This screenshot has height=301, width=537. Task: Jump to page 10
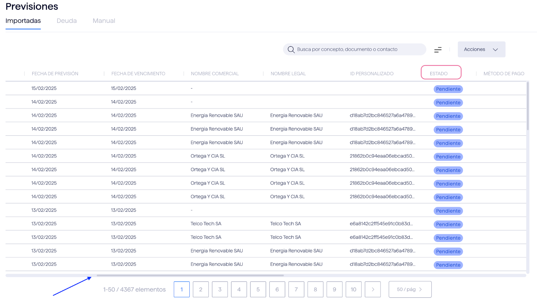click(353, 289)
